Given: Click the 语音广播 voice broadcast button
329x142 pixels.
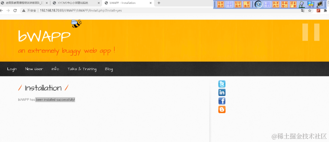Looking at the screenshot, I should coord(293,4).
